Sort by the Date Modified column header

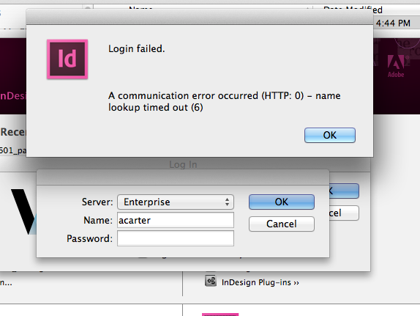pyautogui.click(x=353, y=10)
